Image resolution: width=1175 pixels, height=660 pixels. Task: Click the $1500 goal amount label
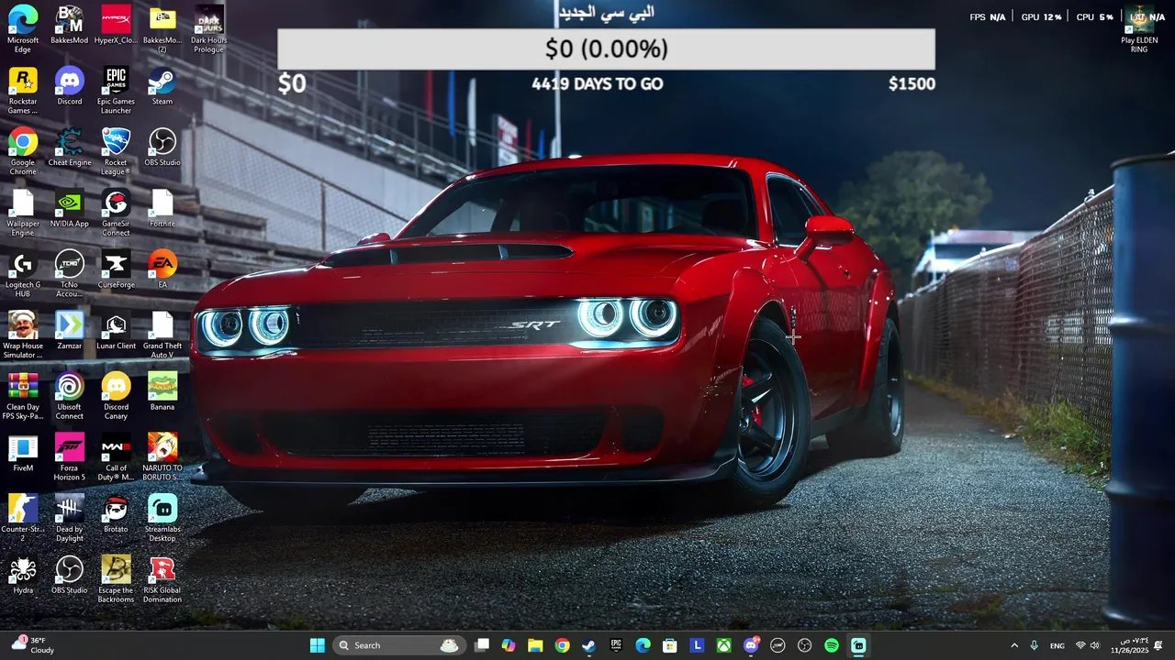912,84
